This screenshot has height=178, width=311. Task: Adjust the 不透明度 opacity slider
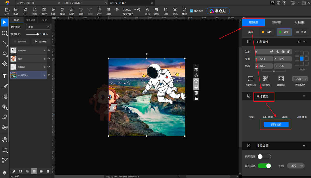(37, 34)
